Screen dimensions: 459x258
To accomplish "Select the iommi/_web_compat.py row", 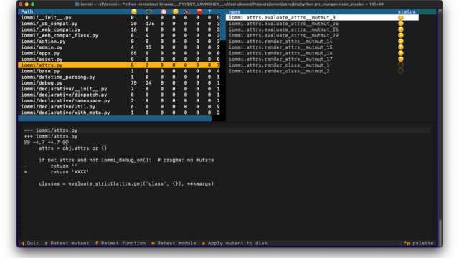I will 119,29.
